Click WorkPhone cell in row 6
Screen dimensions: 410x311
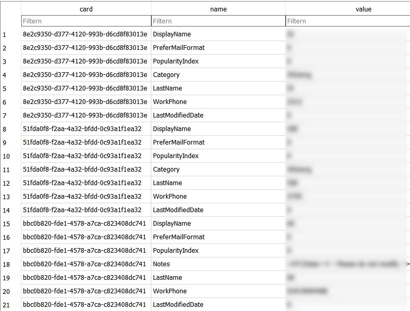pos(218,101)
